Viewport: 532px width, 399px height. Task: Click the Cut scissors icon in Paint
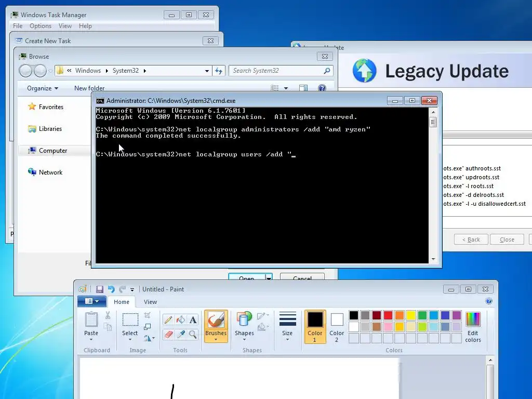pos(108,315)
